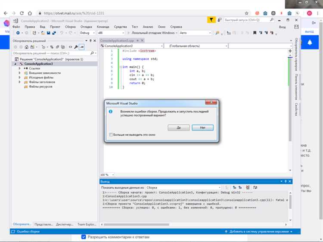Click the Save file toolbar icon
The width and height of the screenshot is (323, 242).
point(48,33)
